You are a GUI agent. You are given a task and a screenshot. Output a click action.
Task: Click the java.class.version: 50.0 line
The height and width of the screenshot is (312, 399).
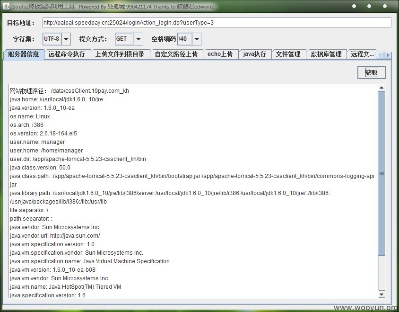pyautogui.click(x=40, y=168)
